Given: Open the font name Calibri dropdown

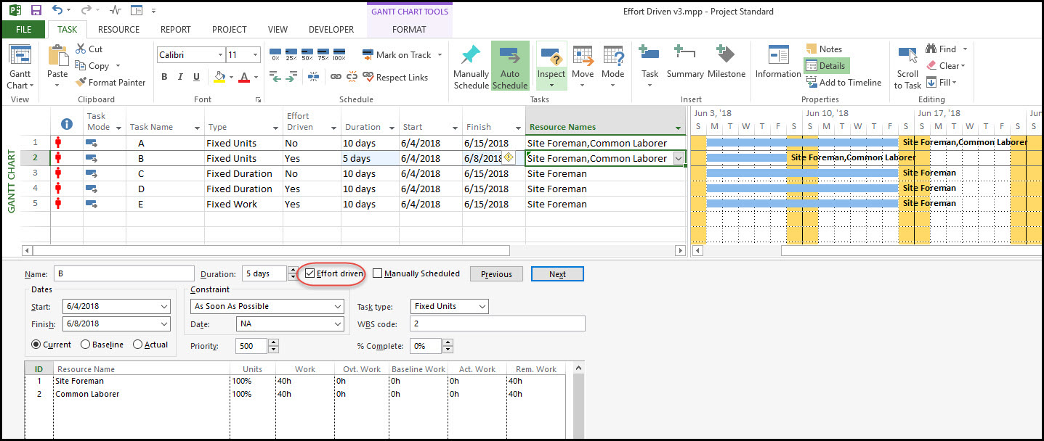Looking at the screenshot, I should pos(219,55).
